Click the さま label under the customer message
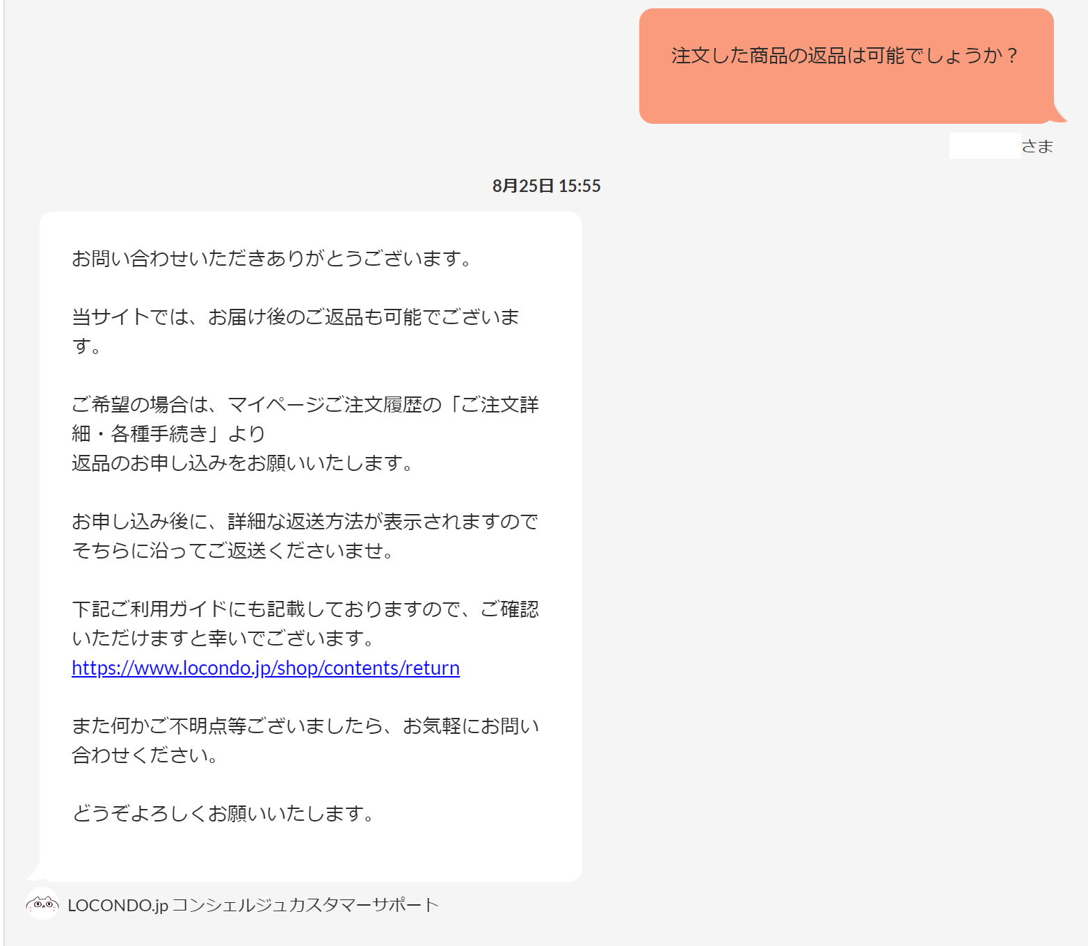 point(1037,146)
